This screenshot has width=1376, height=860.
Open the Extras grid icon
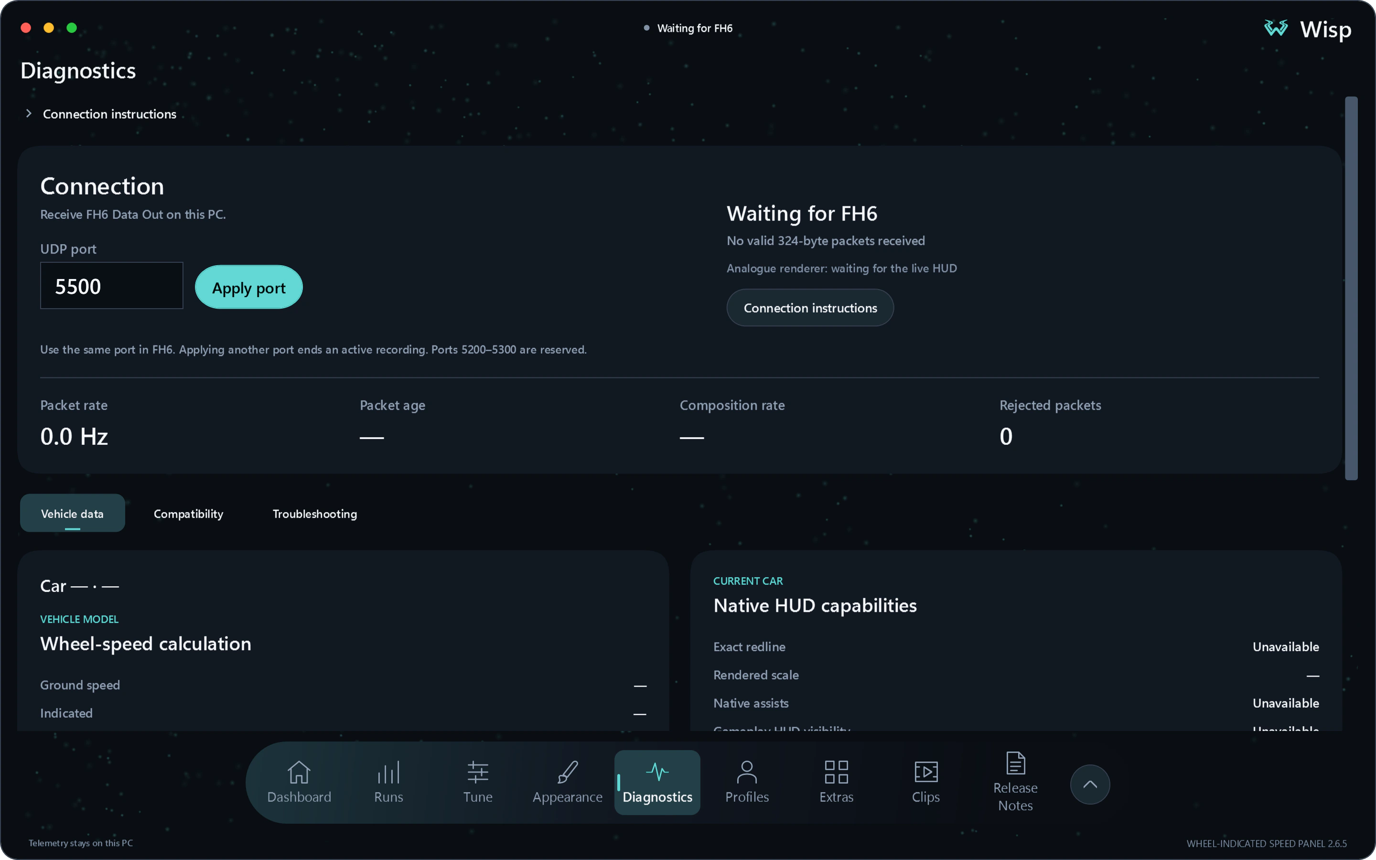(837, 772)
